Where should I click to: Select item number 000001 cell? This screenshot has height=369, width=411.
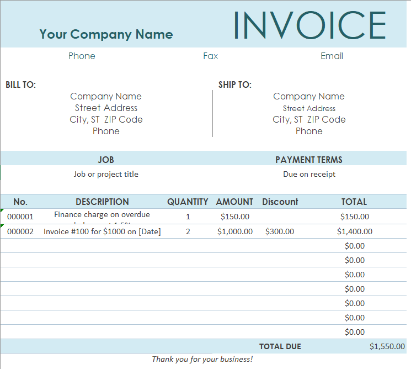tap(20, 217)
